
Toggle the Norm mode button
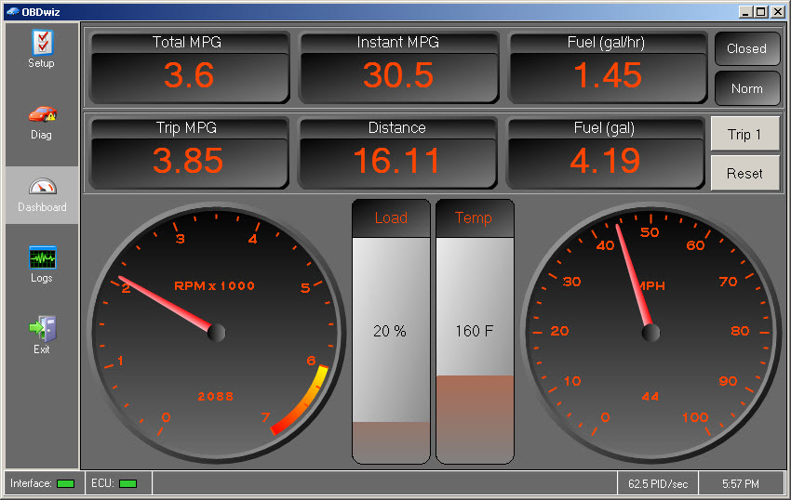pyautogui.click(x=747, y=88)
